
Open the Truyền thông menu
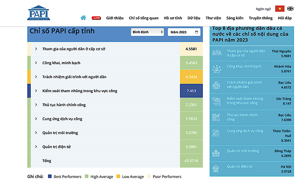tap(261, 18)
